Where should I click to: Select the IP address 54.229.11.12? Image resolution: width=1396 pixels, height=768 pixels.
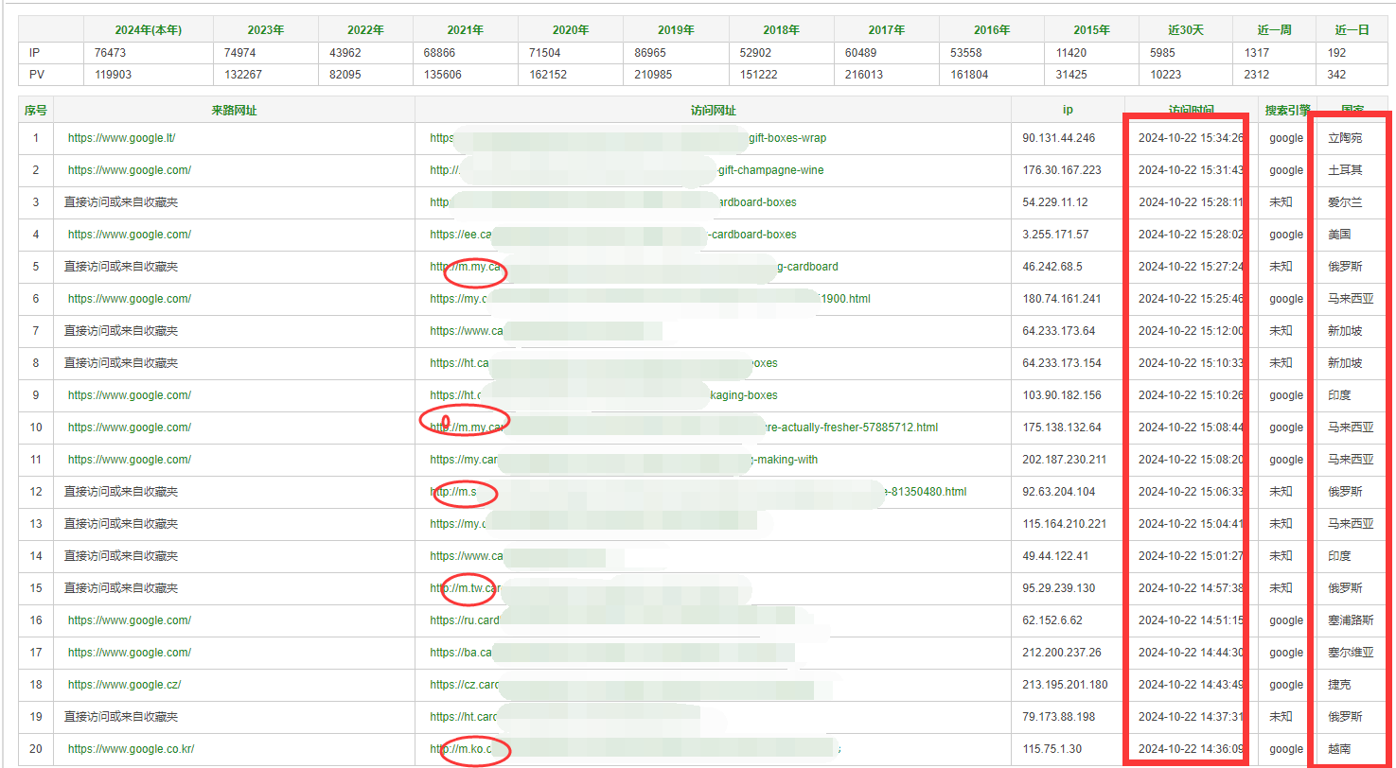tap(1055, 202)
